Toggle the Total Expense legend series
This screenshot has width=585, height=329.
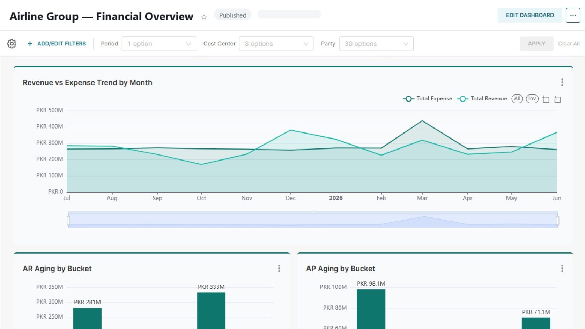[427, 99]
